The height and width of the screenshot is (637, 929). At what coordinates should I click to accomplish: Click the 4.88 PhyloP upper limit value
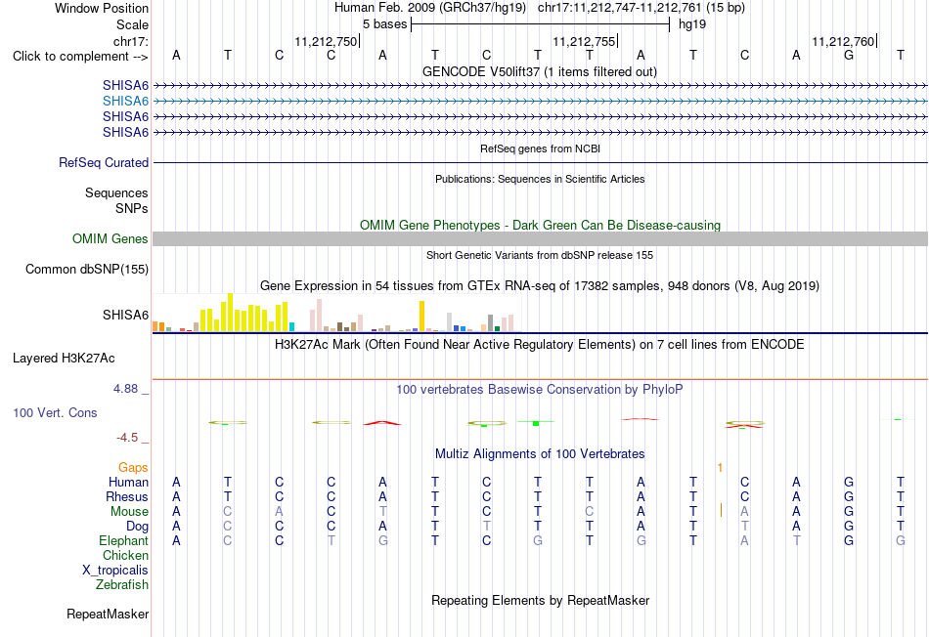point(125,389)
